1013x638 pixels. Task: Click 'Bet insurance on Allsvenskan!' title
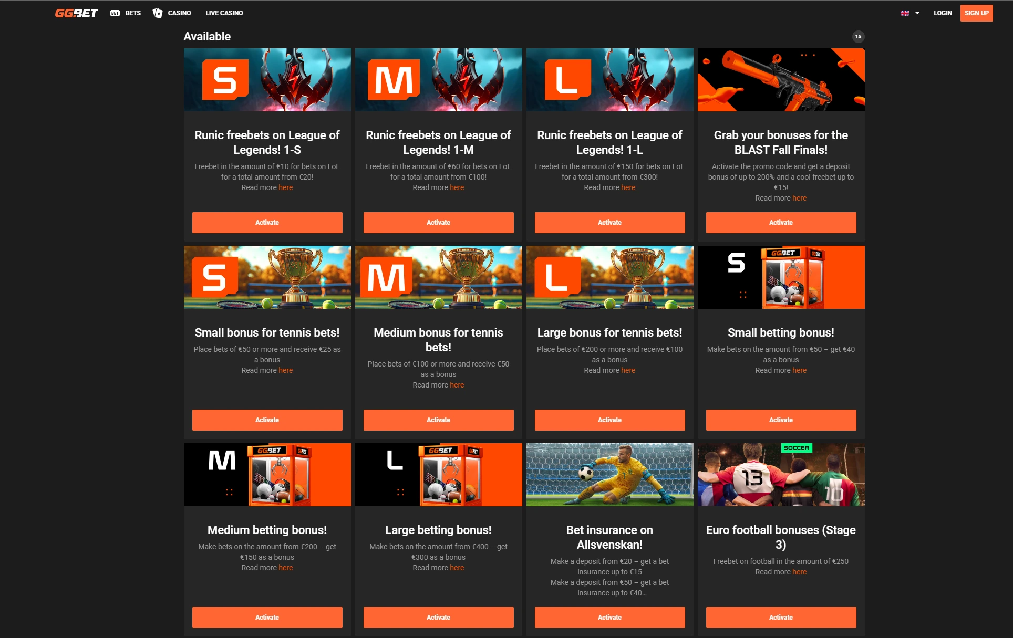point(609,537)
